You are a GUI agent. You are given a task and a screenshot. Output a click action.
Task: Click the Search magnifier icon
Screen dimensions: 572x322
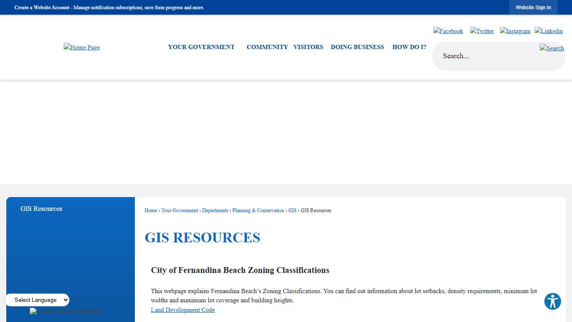(551, 48)
